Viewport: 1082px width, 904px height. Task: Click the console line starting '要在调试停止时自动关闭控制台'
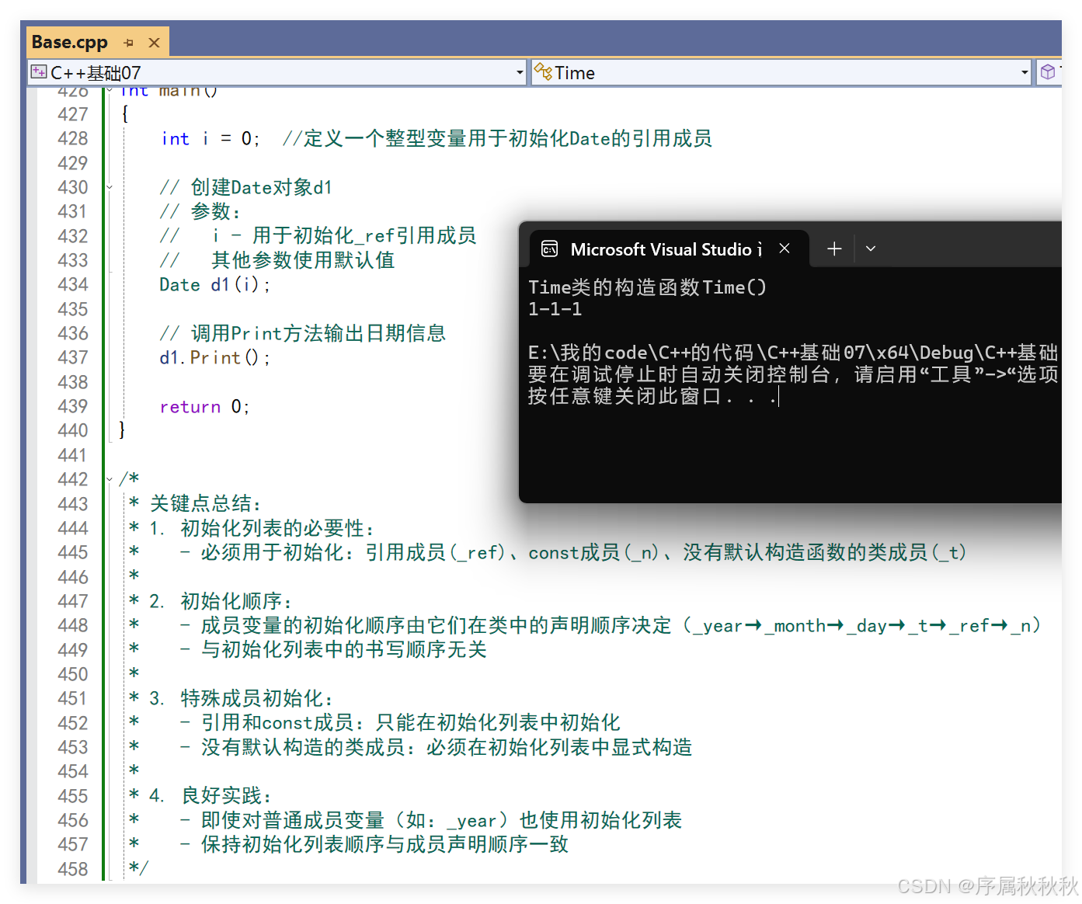pos(793,374)
